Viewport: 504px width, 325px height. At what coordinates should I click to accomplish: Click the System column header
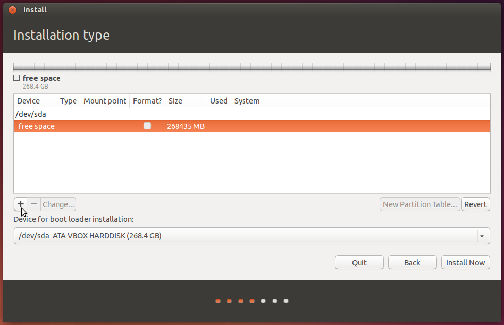tap(247, 101)
